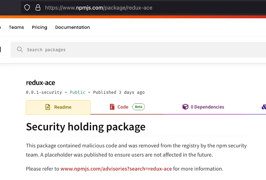Click the purple Dependencies cube icon
This screenshot has height=180, width=266.
point(185,107)
